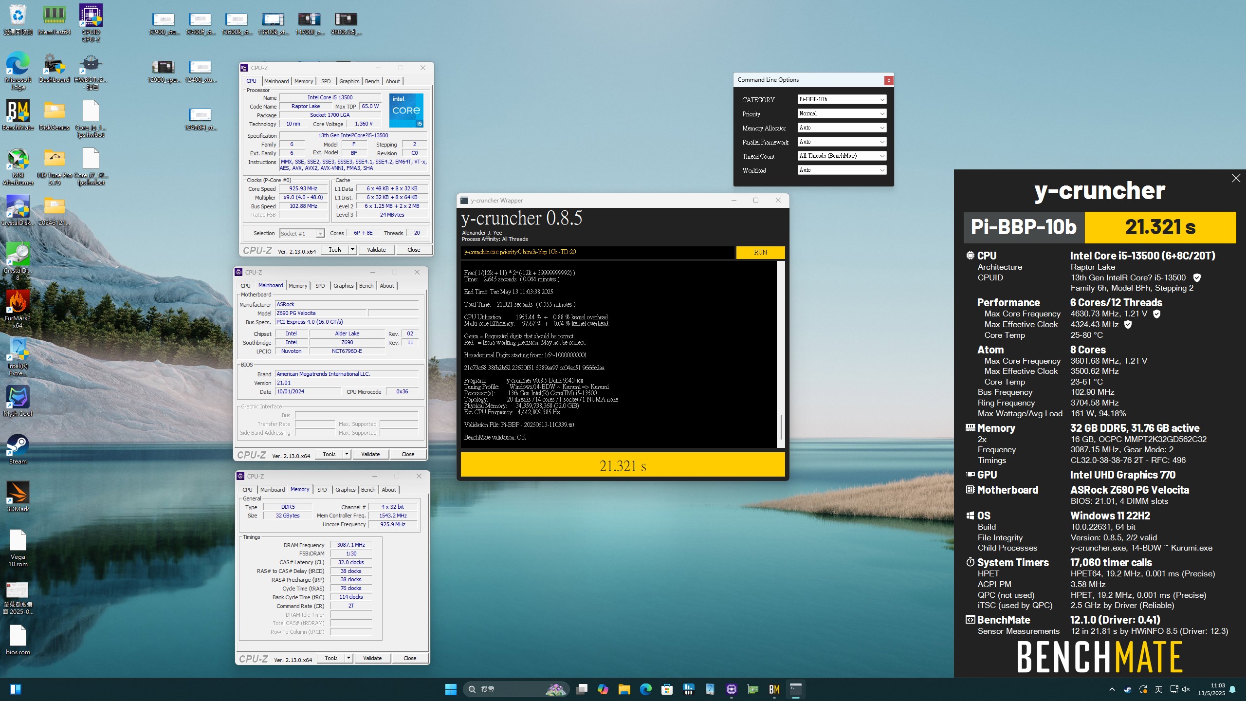Open Microsoft Edge from the taskbar
Image resolution: width=1246 pixels, height=701 pixels.
click(x=645, y=689)
